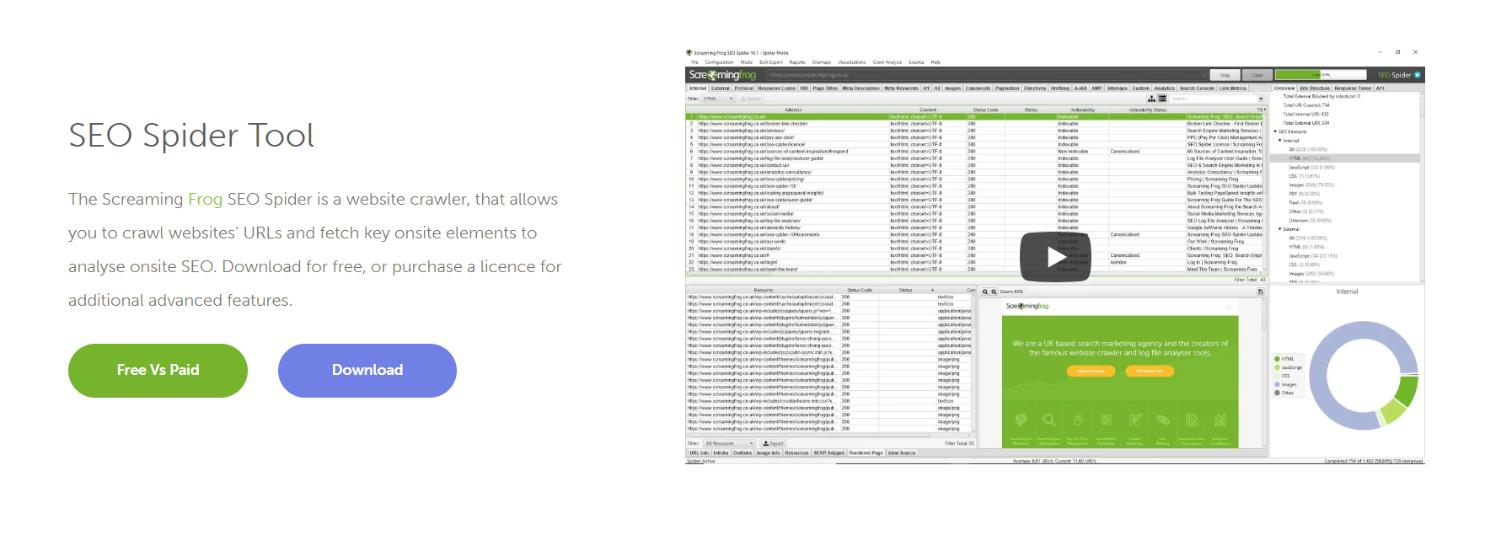Open the Help menu

click(935, 62)
